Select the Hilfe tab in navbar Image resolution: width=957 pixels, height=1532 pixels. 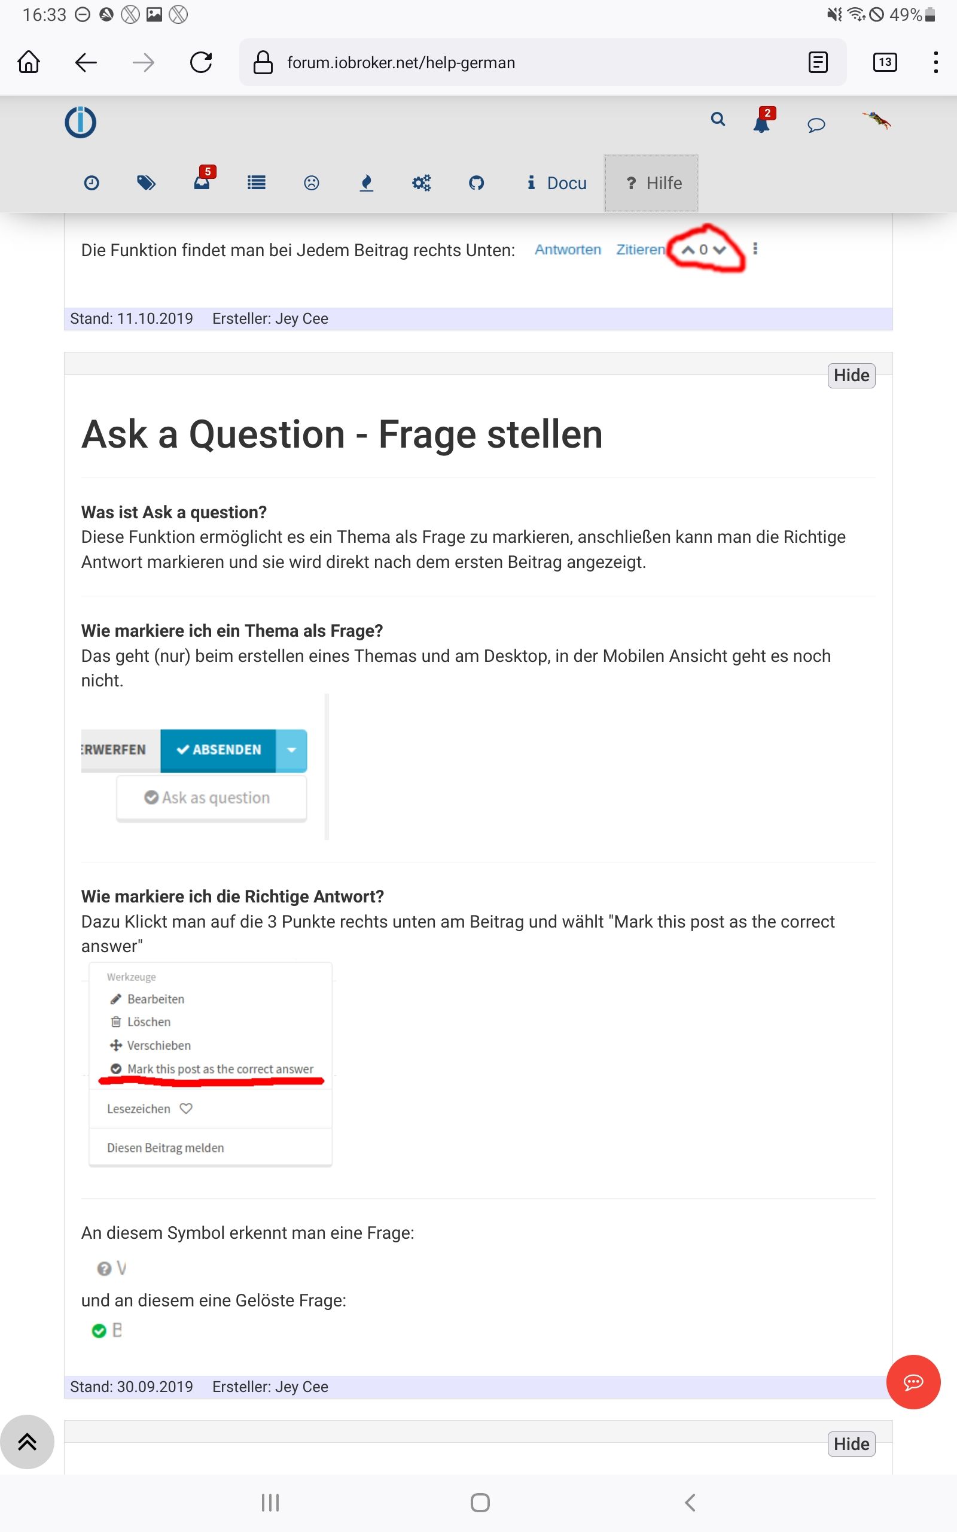651,183
